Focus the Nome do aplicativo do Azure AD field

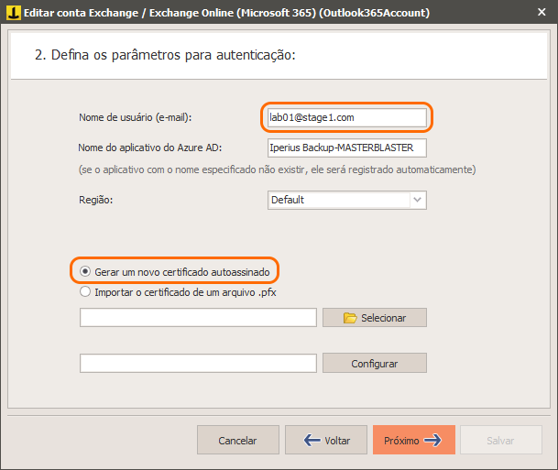pos(347,148)
